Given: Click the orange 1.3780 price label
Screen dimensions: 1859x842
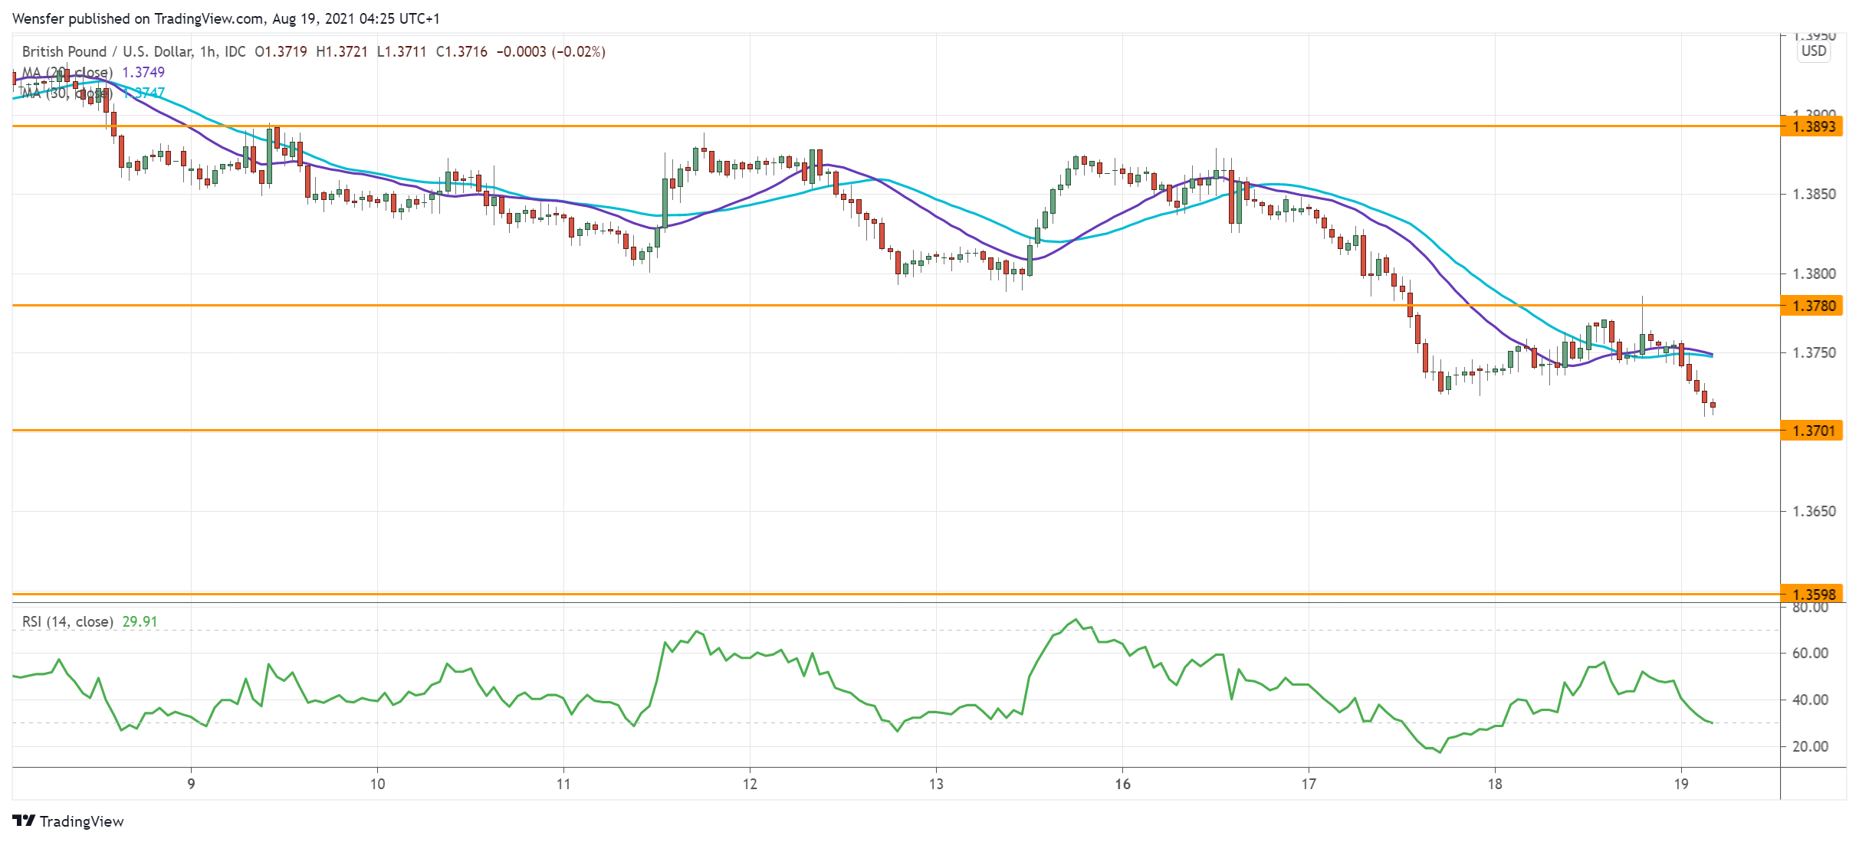Looking at the screenshot, I should [x=1814, y=306].
